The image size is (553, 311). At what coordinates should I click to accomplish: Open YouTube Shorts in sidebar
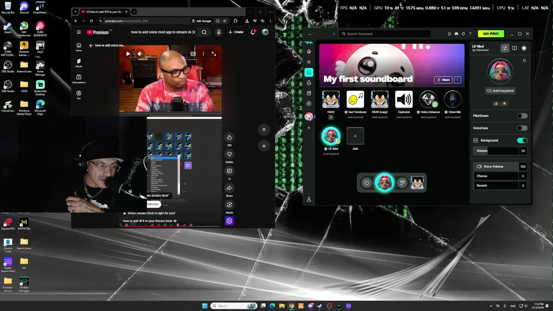point(79,63)
